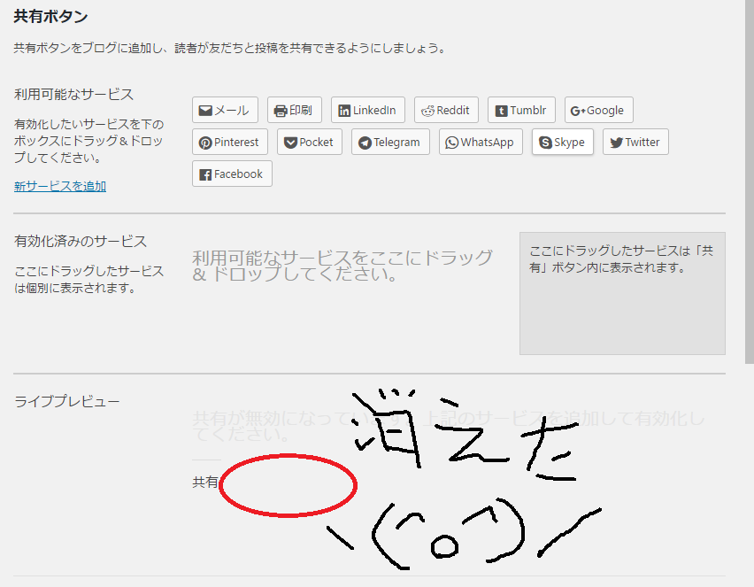
Task: Click the Pinterest logo icon
Action: point(205,143)
